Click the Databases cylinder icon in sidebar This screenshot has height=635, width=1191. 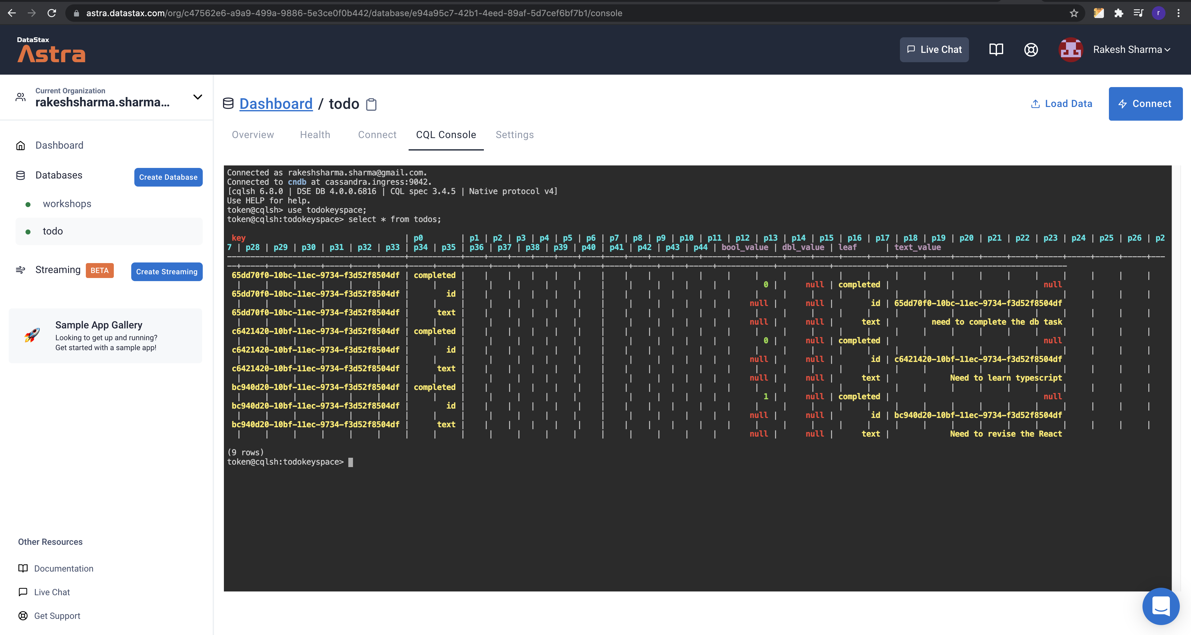coord(20,175)
